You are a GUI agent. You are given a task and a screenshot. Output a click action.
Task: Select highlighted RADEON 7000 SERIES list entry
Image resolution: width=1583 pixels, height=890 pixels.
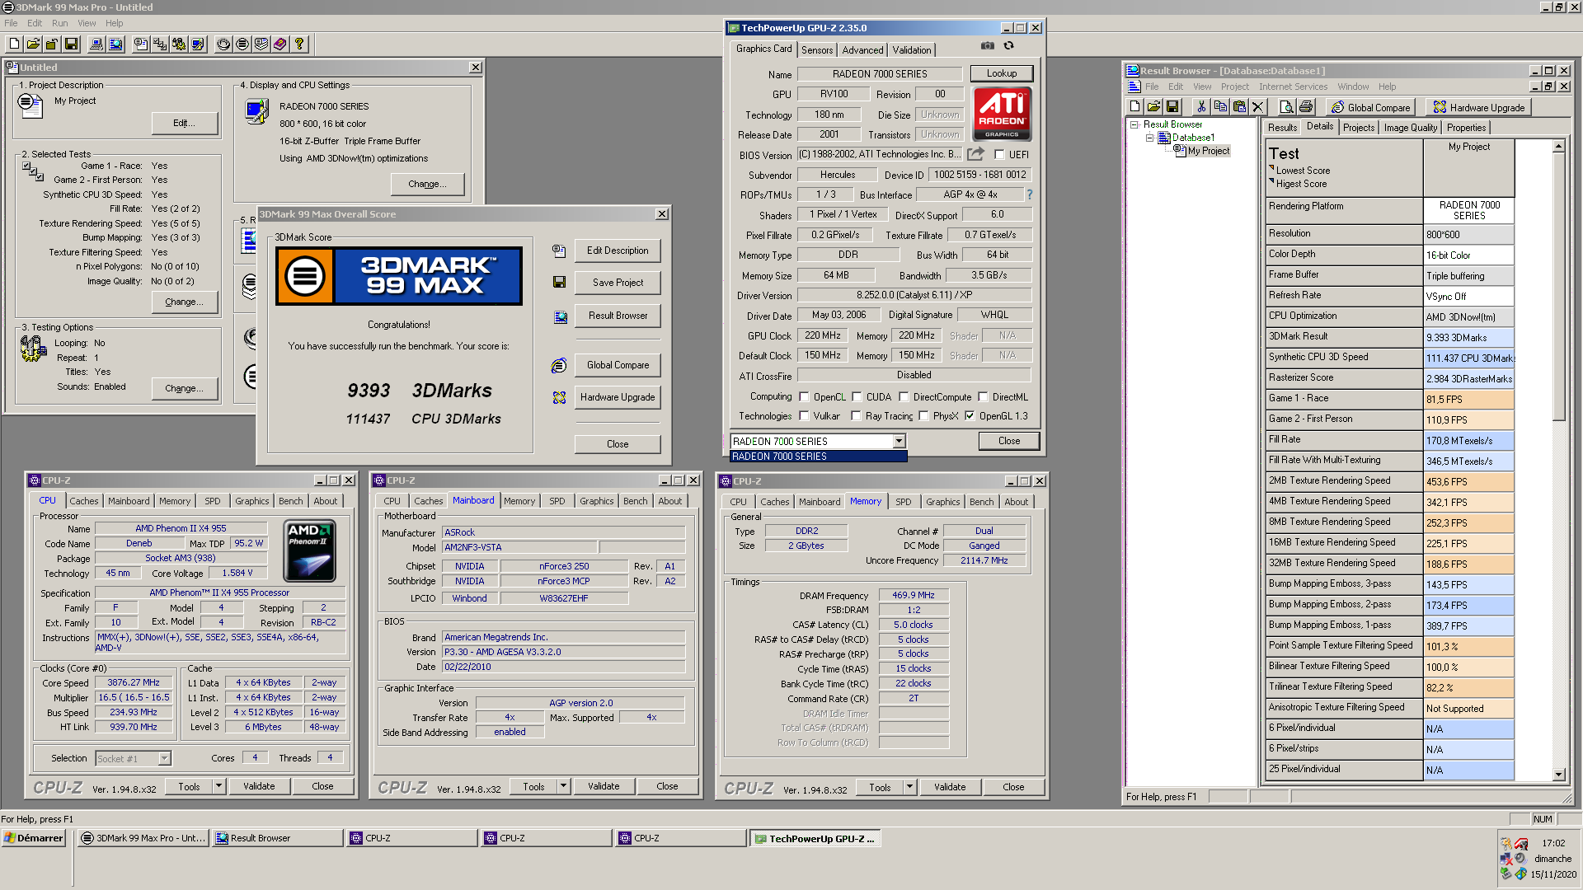pos(818,457)
